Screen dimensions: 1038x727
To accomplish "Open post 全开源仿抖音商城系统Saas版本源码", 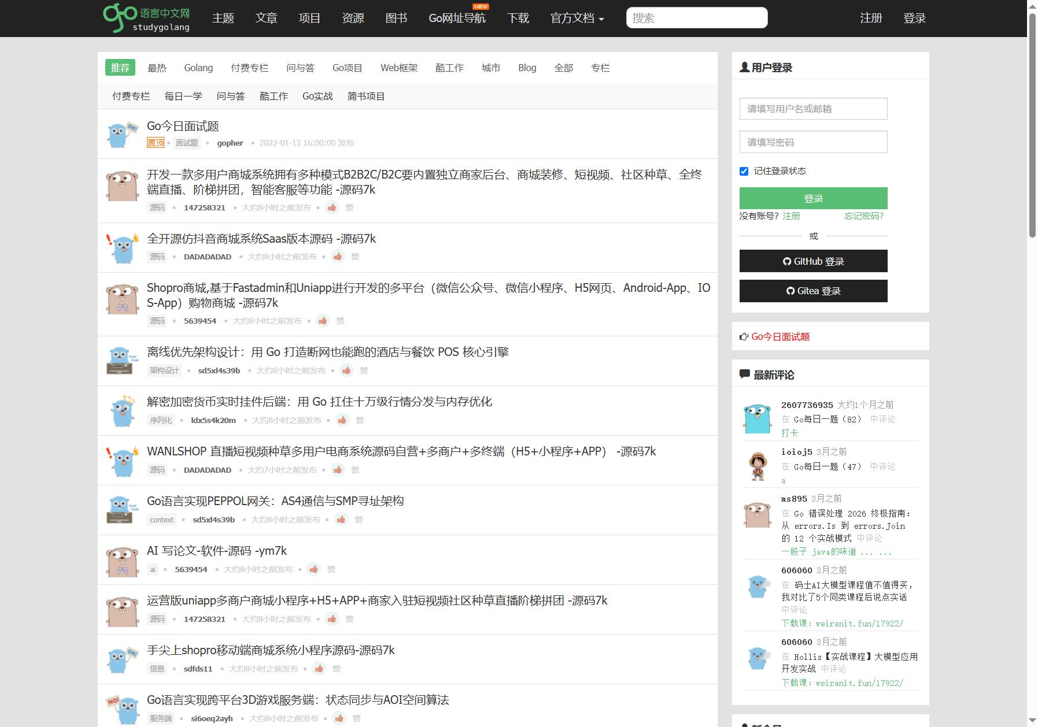I will tap(261, 239).
